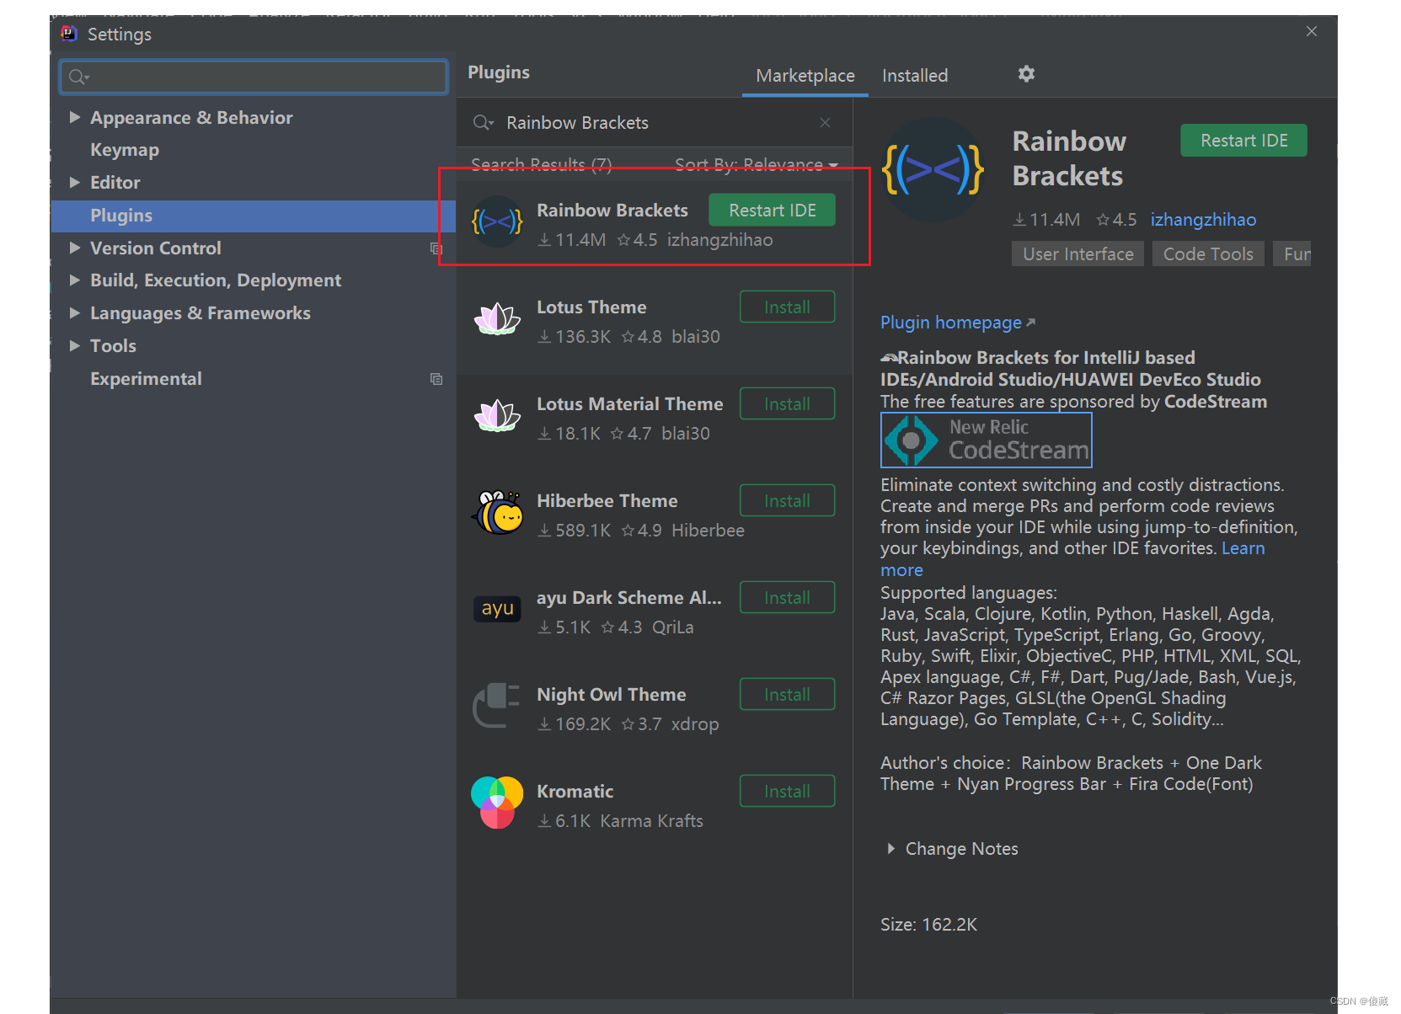
Task: Click the Lotus Theme plugin name
Action: tap(591, 307)
